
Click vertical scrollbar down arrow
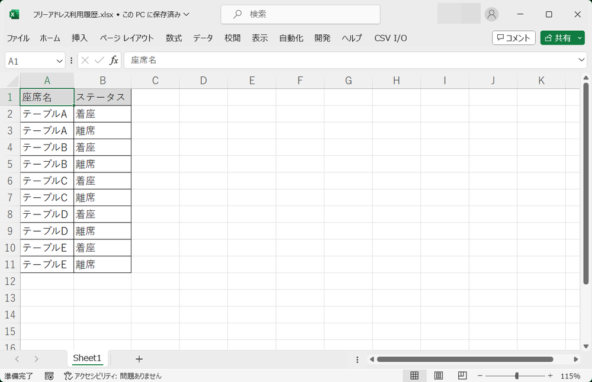pos(585,346)
